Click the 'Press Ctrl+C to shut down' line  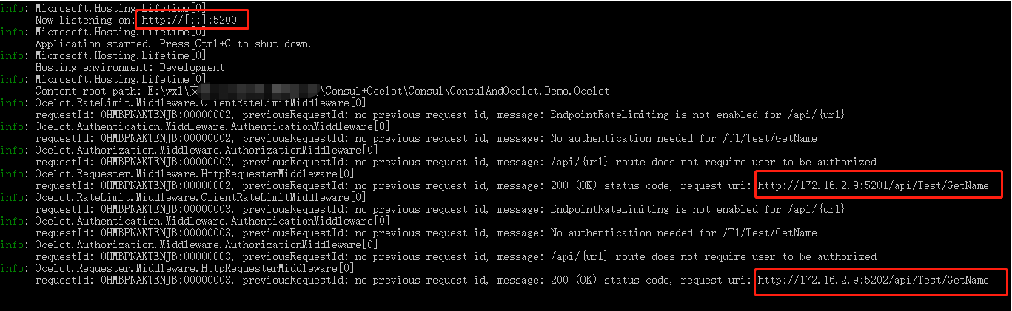point(173,44)
